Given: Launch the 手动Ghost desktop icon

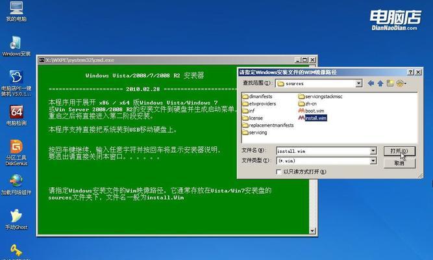Looking at the screenshot, I should (16, 219).
